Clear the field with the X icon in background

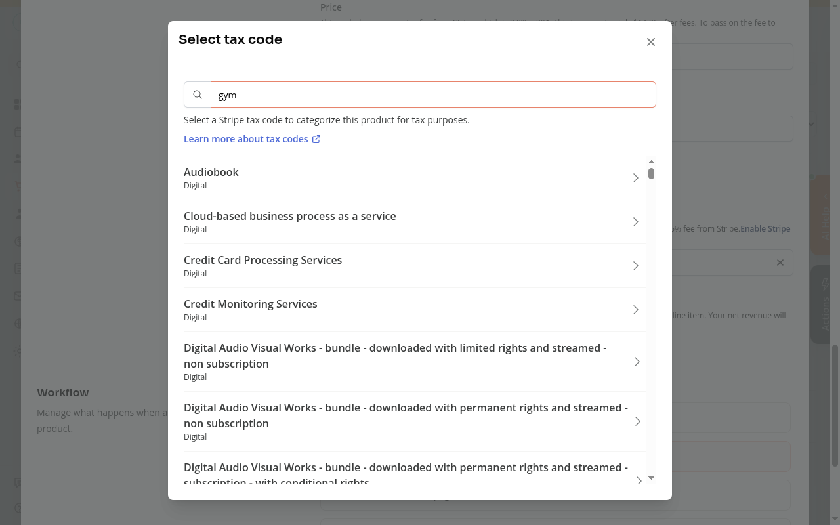[x=780, y=262]
